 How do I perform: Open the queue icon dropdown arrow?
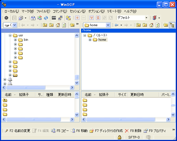(x=26, y=18)
